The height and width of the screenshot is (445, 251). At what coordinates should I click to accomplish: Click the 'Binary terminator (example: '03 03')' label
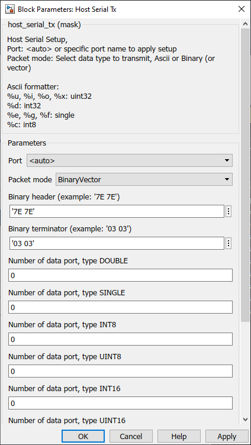tap(70, 229)
